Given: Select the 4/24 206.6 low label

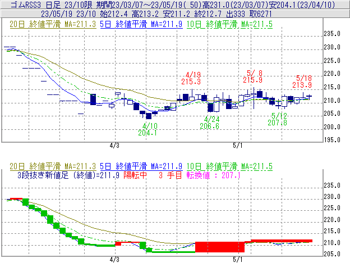Looking at the screenshot, I should click(209, 123).
